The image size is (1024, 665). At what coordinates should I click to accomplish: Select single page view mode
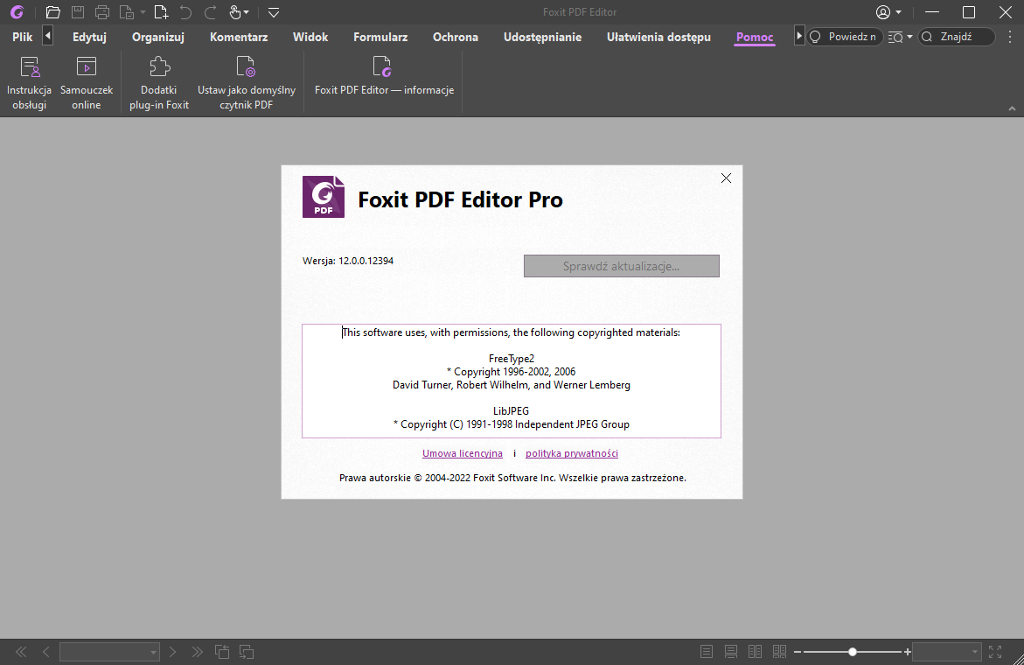click(706, 651)
